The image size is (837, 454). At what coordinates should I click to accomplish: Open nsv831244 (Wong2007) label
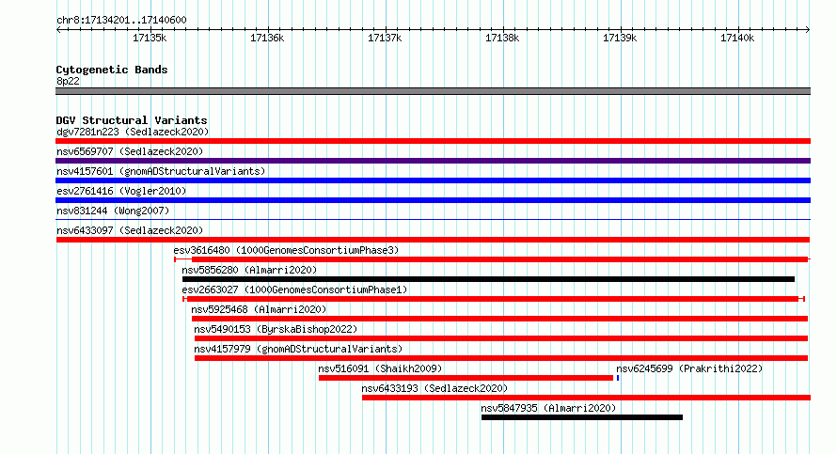(x=113, y=211)
